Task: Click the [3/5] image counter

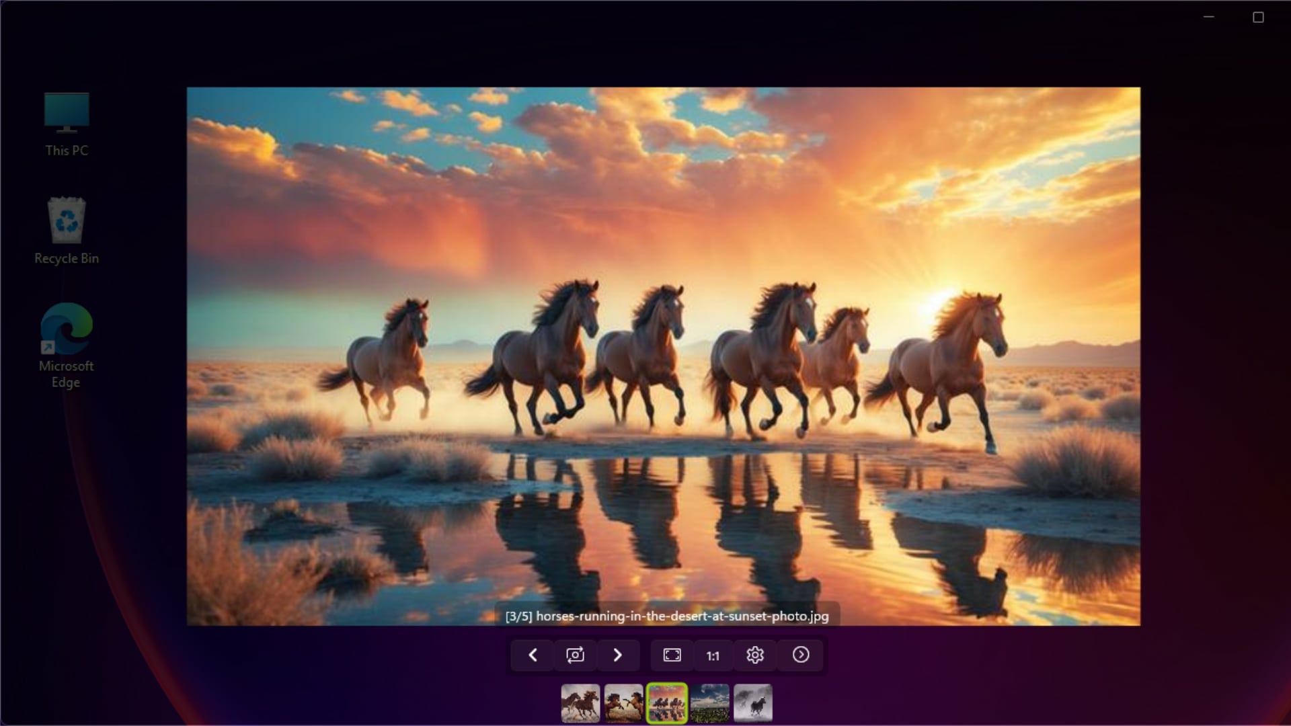Action: click(x=518, y=616)
